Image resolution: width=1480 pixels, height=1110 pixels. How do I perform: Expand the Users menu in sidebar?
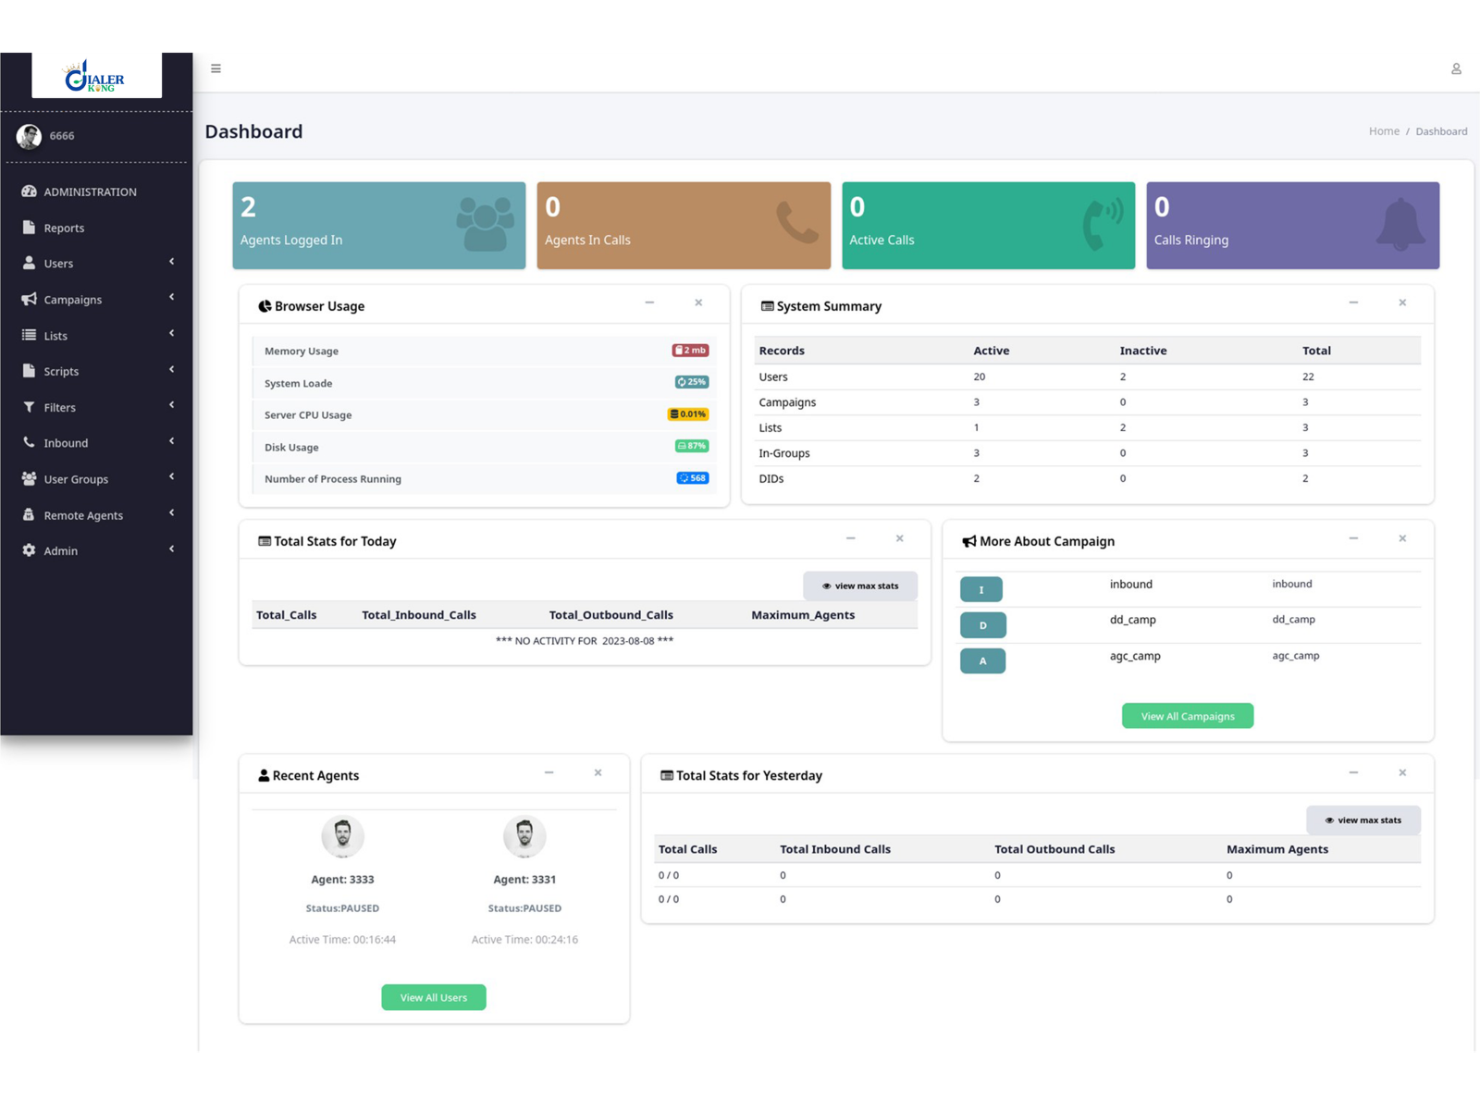[x=57, y=263]
